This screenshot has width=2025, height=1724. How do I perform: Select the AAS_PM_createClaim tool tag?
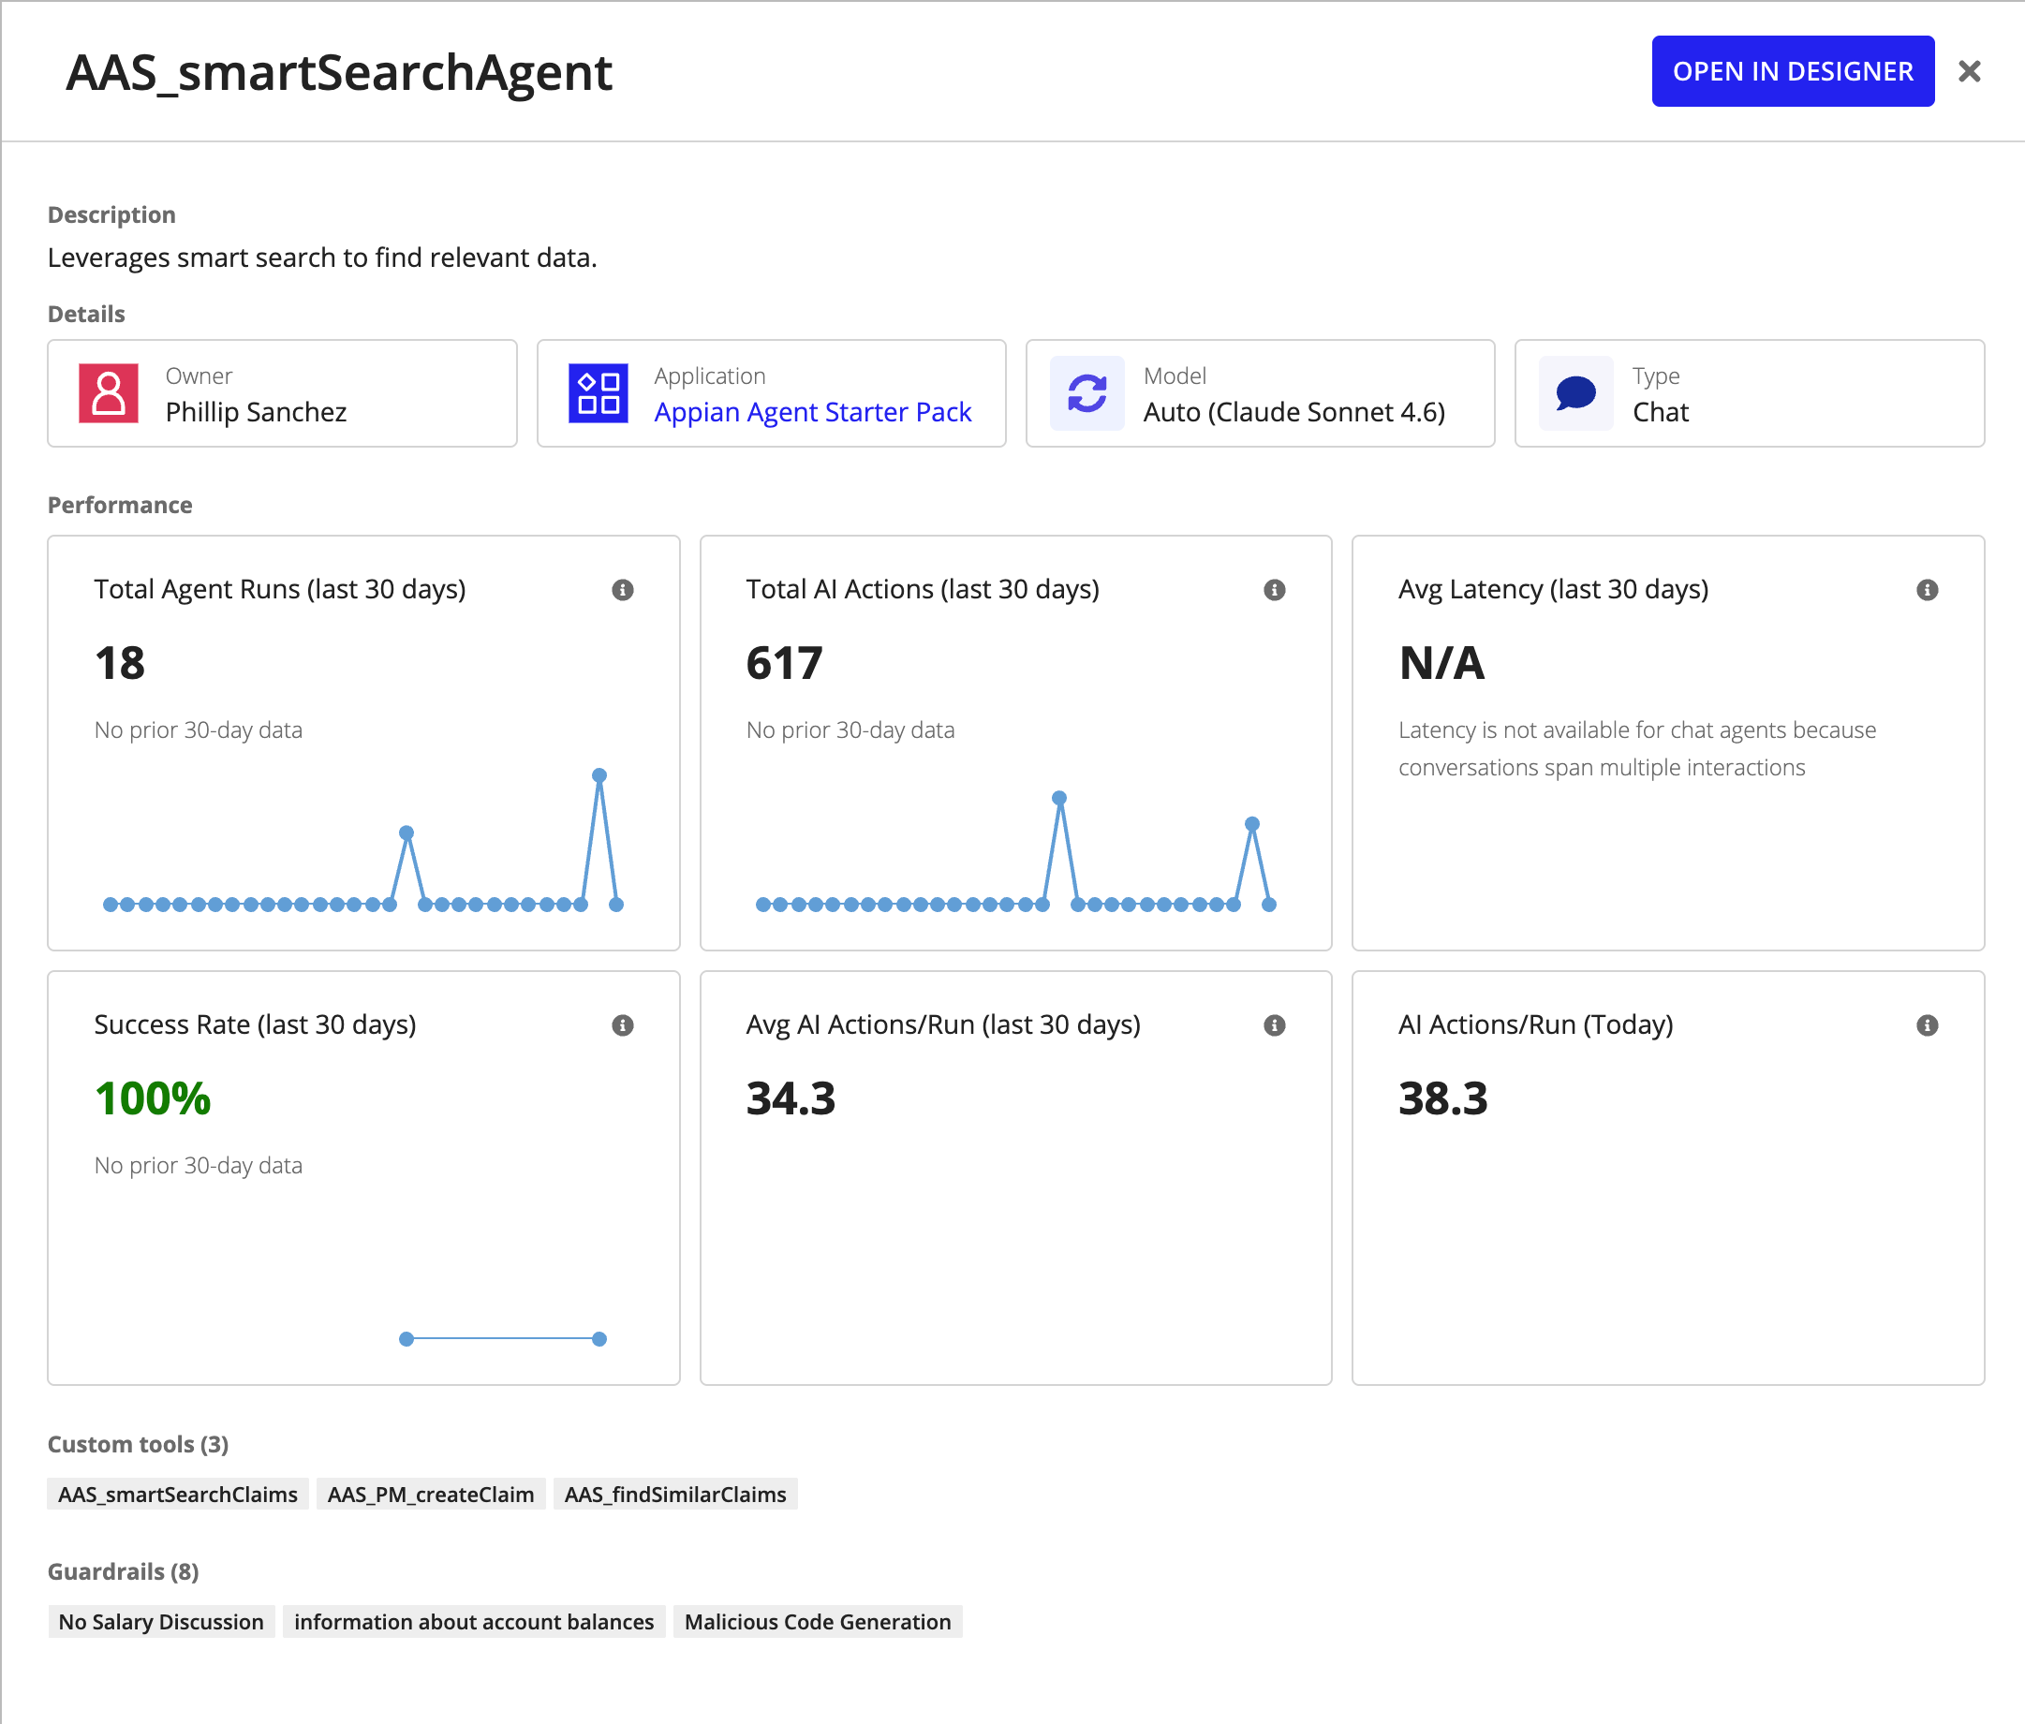tap(431, 1494)
